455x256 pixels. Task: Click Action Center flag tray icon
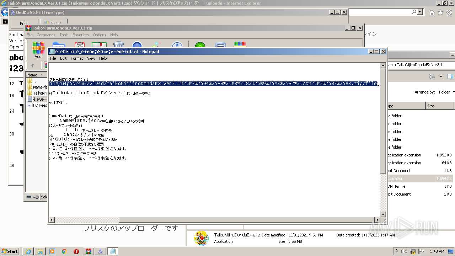422,251
